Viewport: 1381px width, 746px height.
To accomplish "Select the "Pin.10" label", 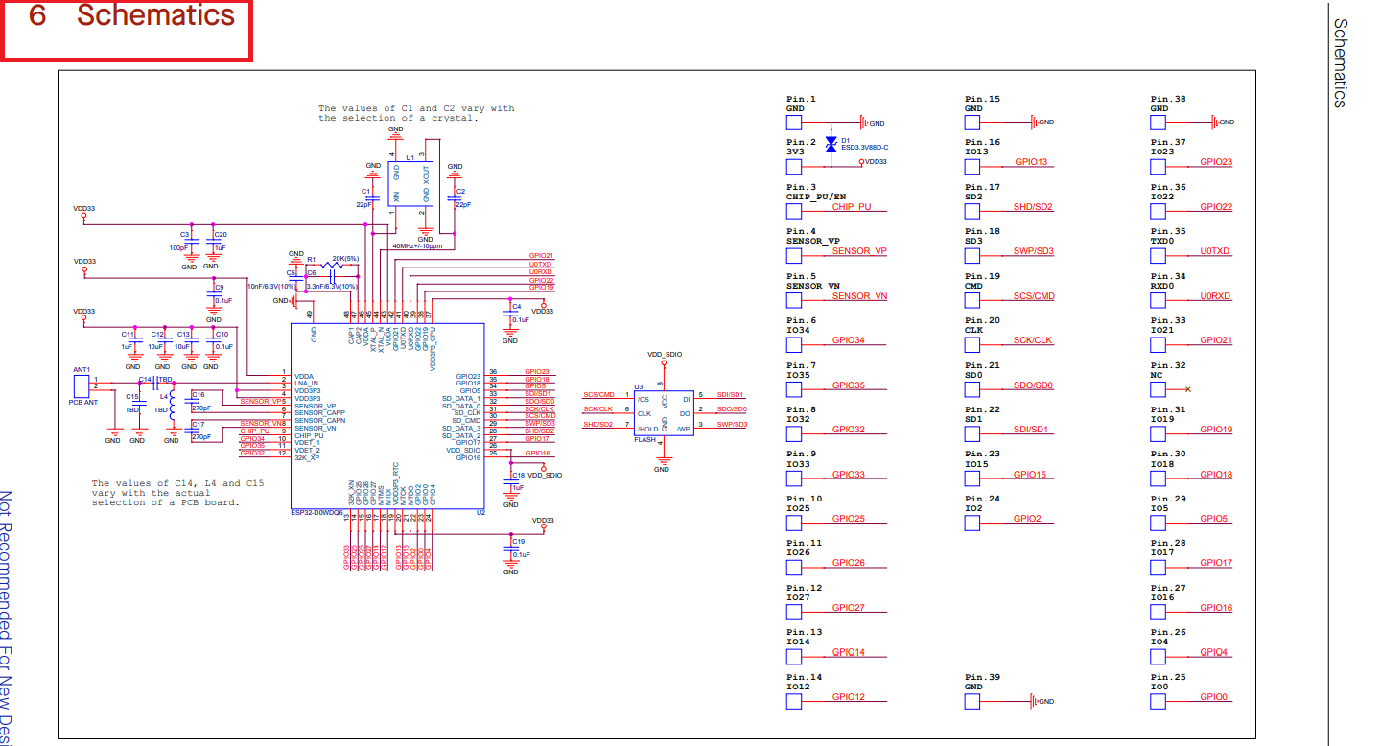I will pos(804,499).
